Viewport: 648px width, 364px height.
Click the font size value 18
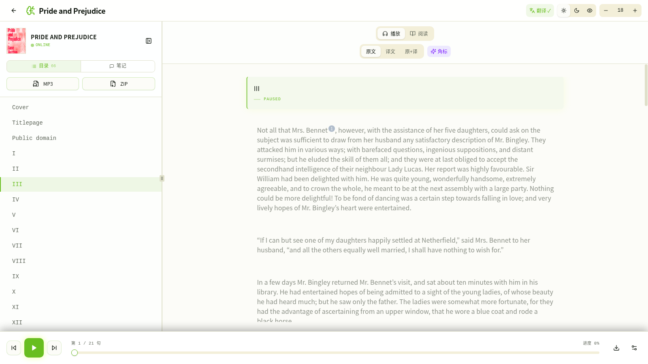pyautogui.click(x=620, y=11)
